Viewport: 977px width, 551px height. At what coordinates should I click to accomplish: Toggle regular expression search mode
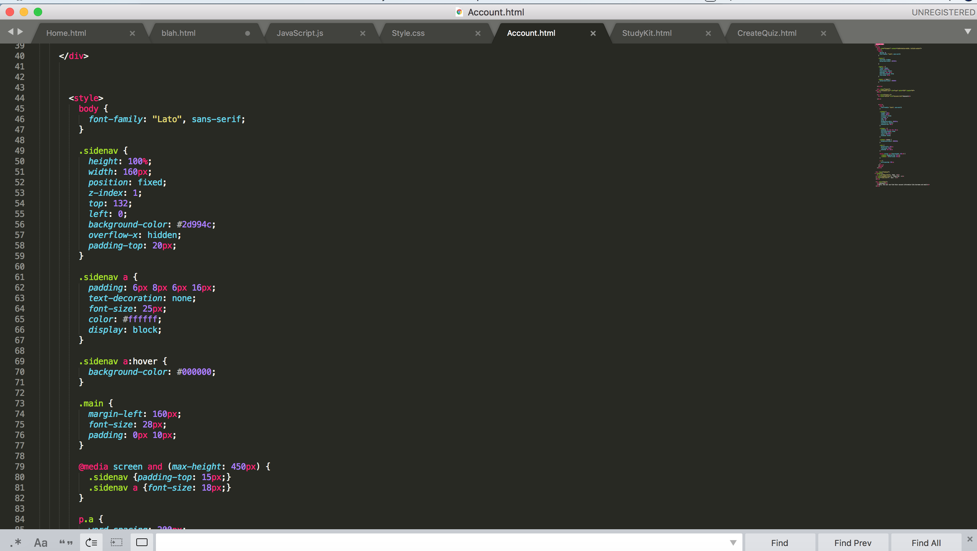tap(15, 543)
